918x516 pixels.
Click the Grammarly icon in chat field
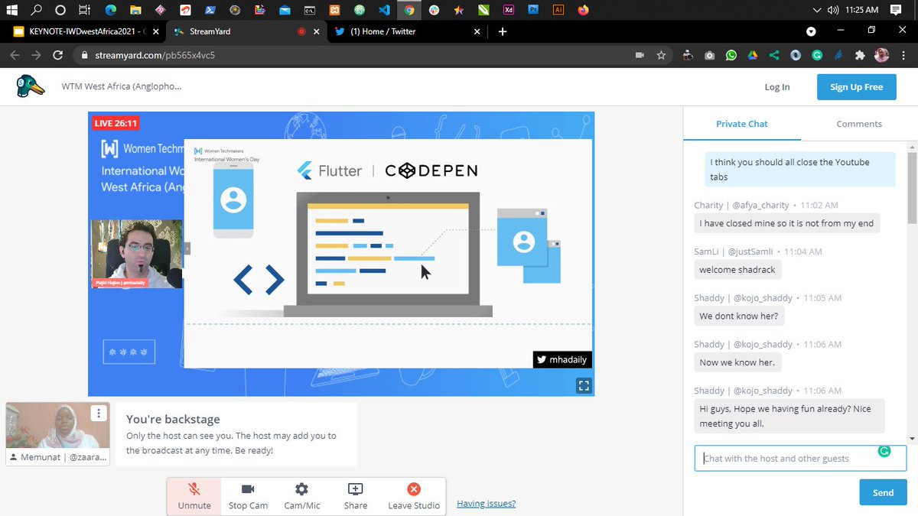click(x=884, y=452)
